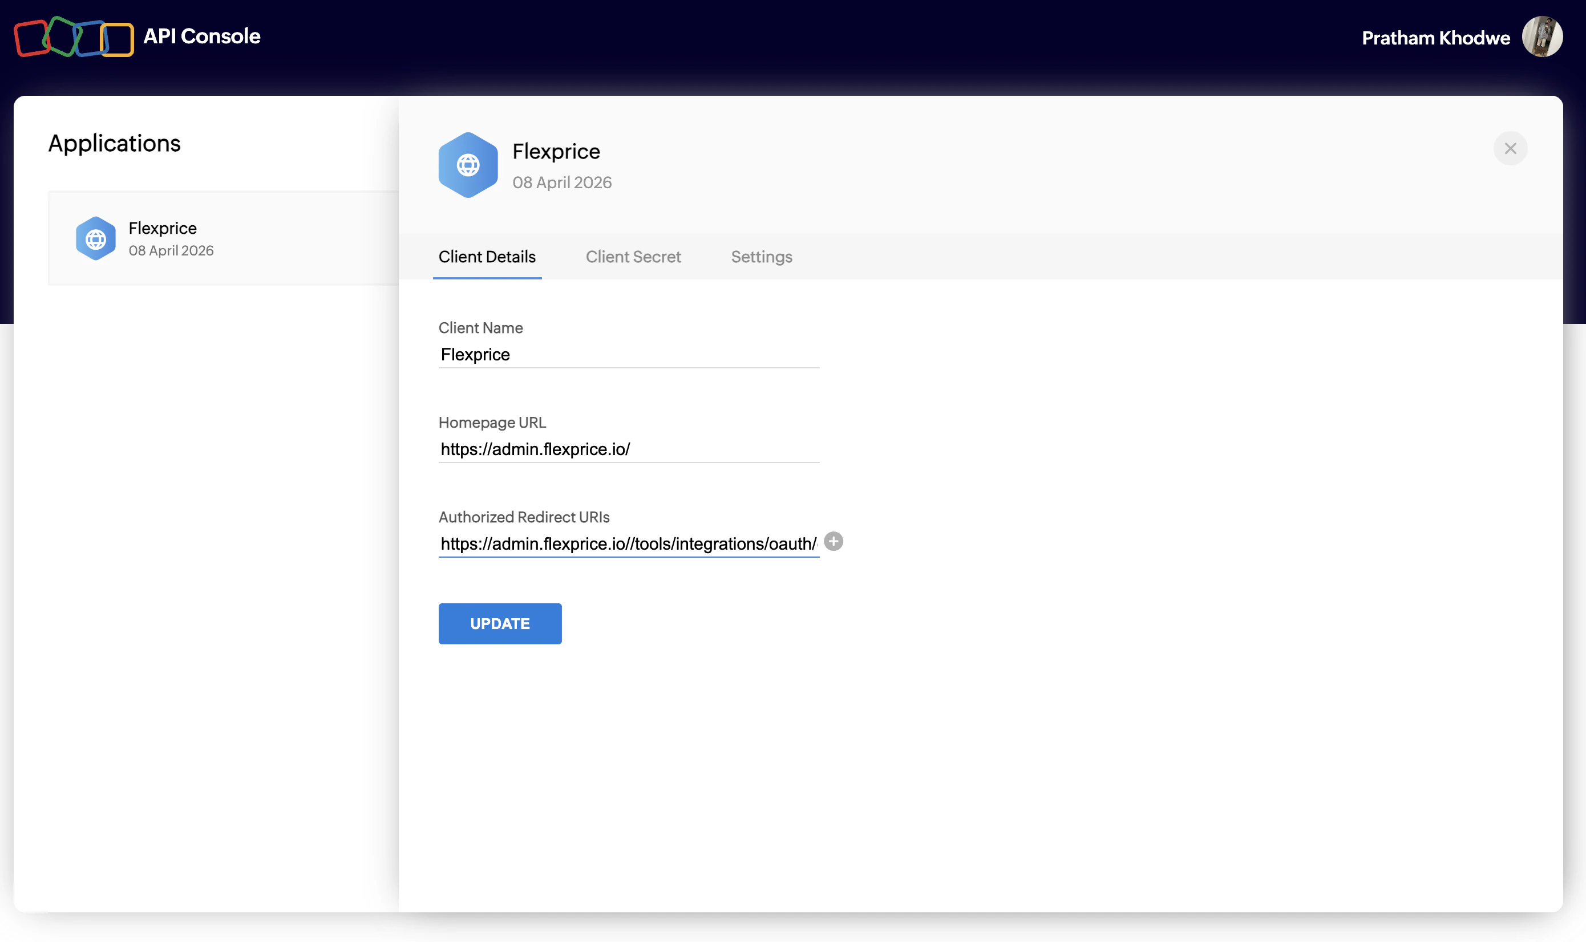Close the Flexprice details panel
1586x942 pixels.
tap(1511, 148)
